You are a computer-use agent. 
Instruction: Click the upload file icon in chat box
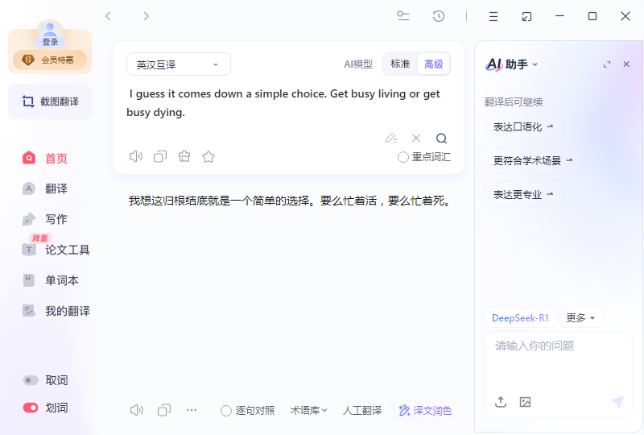501,402
